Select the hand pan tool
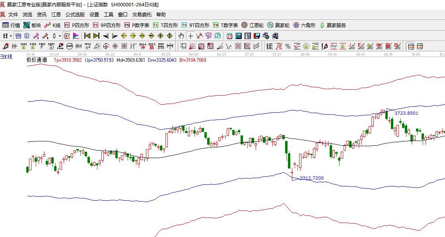The width and height of the screenshot is (445, 237). point(181,36)
